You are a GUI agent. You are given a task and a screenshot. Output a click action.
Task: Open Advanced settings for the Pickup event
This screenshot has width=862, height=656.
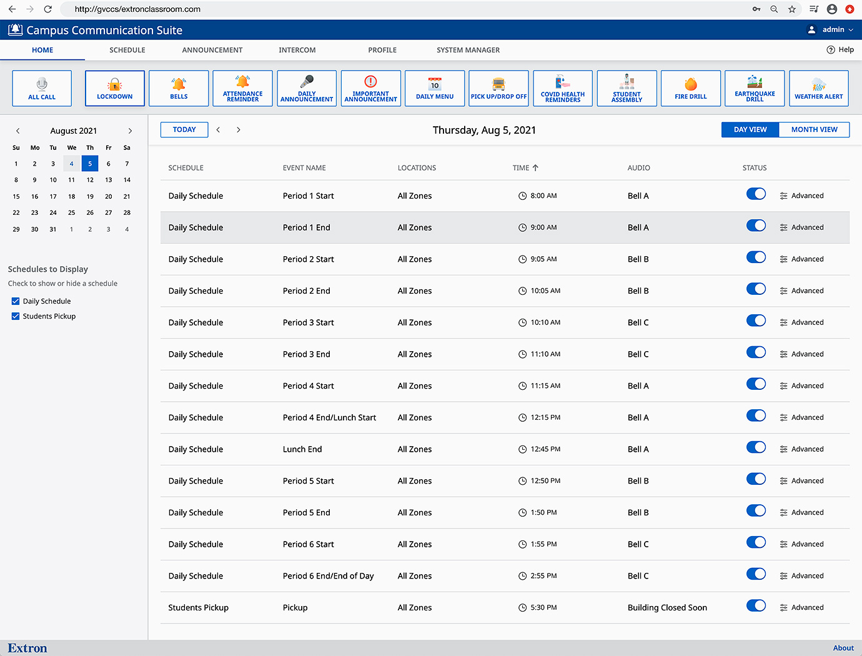(x=802, y=607)
